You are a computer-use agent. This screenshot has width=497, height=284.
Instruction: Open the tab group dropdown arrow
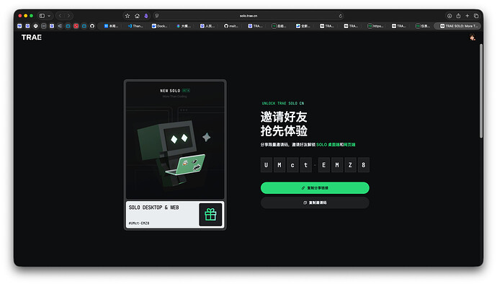[x=49, y=16]
